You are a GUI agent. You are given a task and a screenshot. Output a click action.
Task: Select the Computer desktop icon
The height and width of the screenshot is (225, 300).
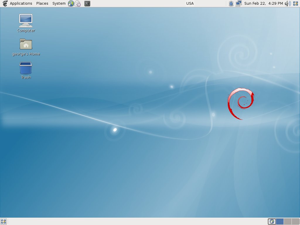(26, 23)
